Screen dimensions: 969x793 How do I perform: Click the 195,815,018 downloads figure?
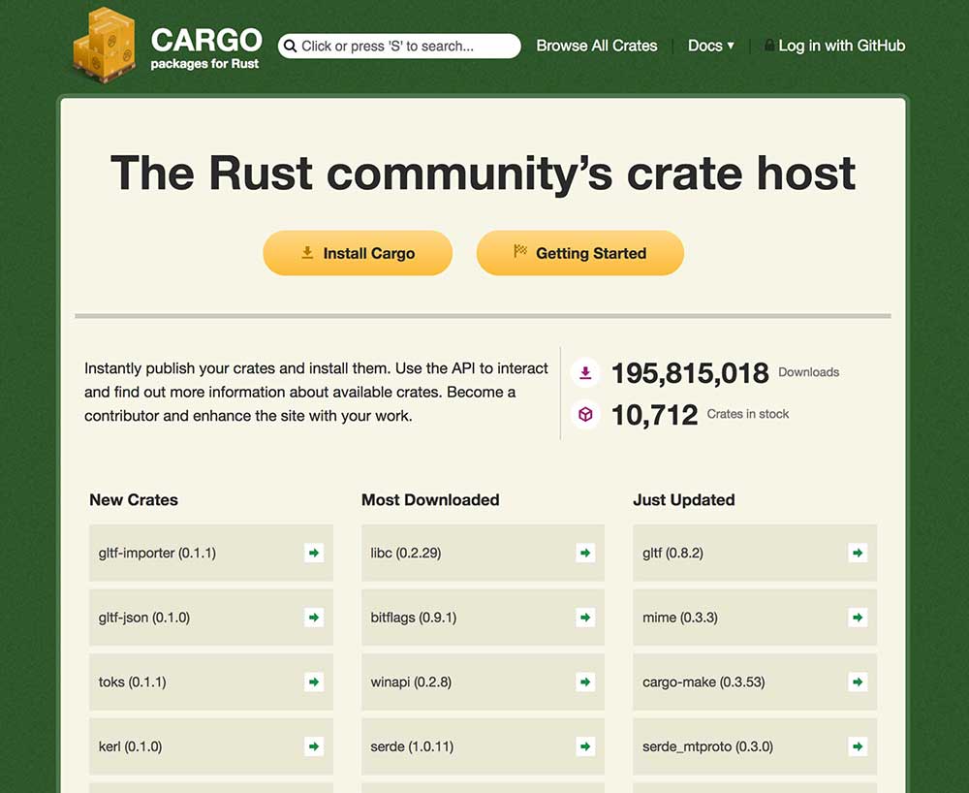tap(690, 373)
